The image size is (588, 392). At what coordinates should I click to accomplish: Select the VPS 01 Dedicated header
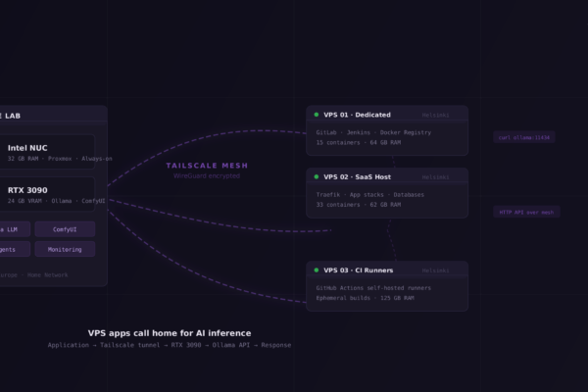coord(387,114)
